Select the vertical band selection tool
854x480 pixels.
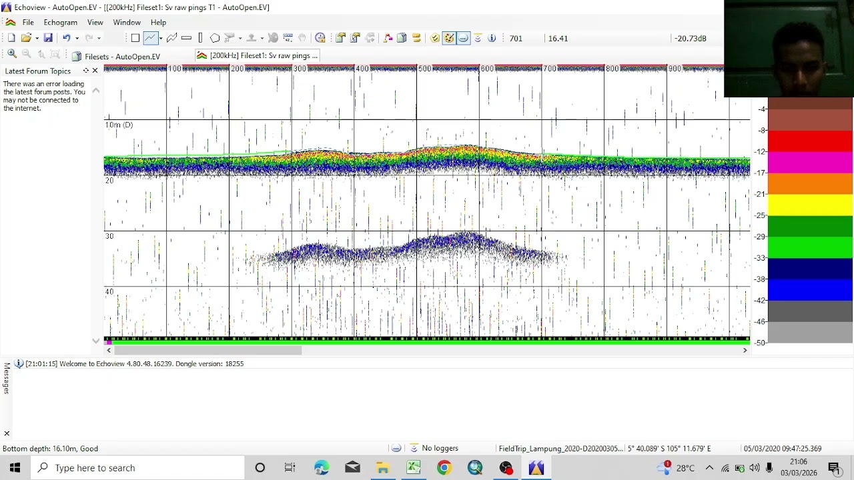[200, 38]
